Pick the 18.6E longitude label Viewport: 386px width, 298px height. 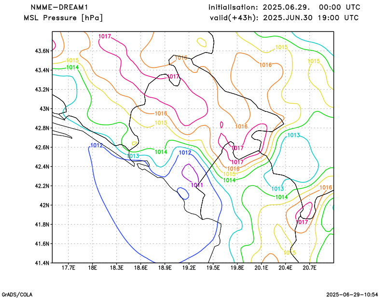(x=141, y=268)
